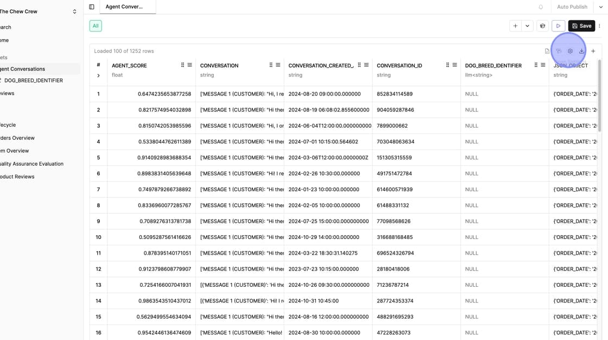608x340 pixels.
Task: Open the graduation cap training icon
Action: 542,26
